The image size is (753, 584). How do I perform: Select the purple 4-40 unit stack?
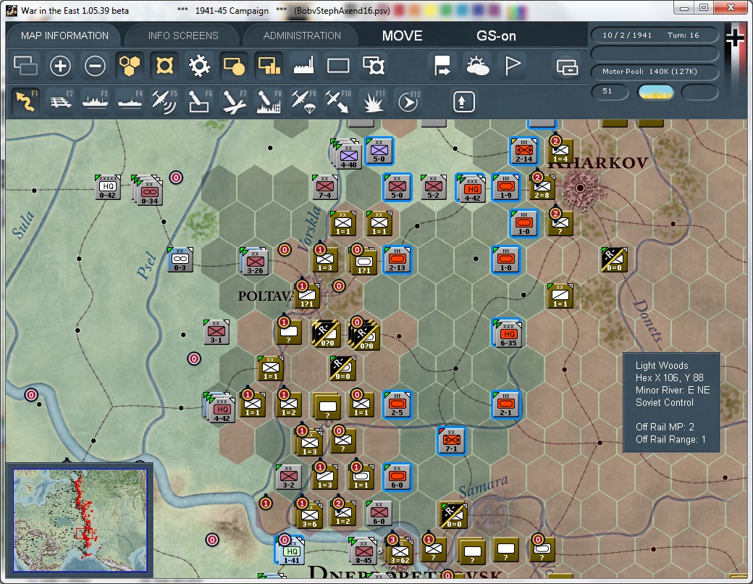pos(346,154)
